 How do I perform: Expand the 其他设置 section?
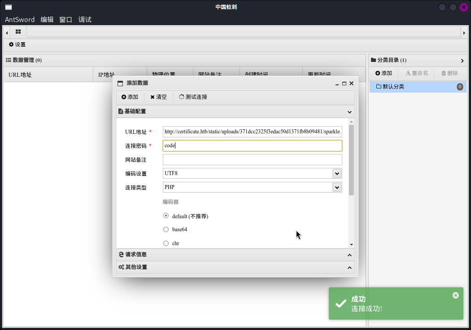point(235,267)
